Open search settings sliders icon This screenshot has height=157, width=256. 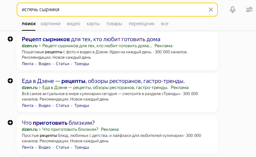point(249,10)
